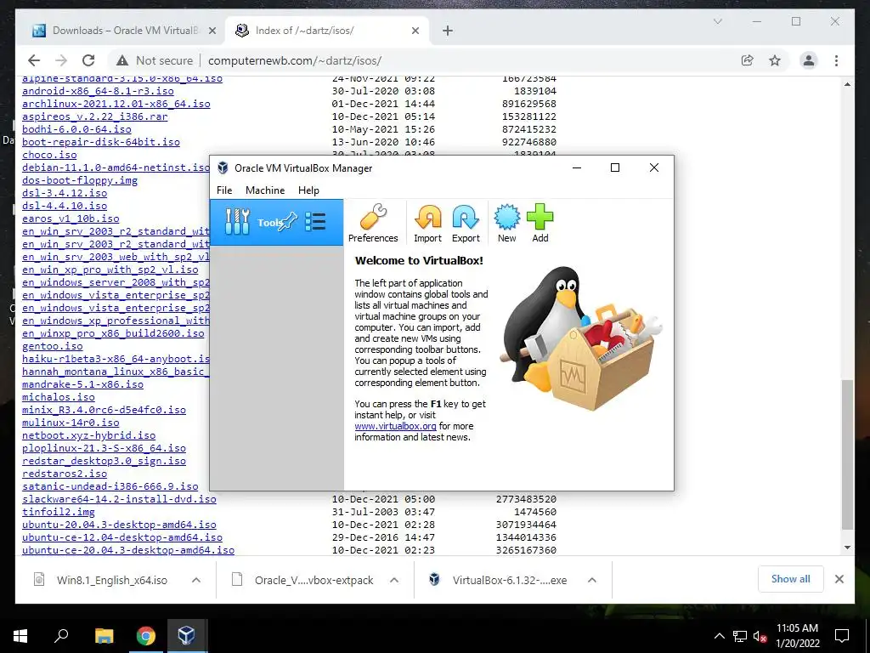Click the Export appliance icon
The width and height of the screenshot is (870, 653).
(466, 224)
